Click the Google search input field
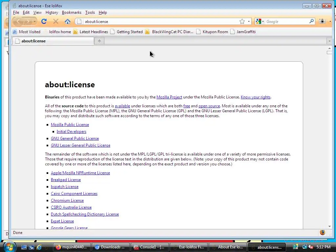This screenshot has width=336, height=252. 287,21
